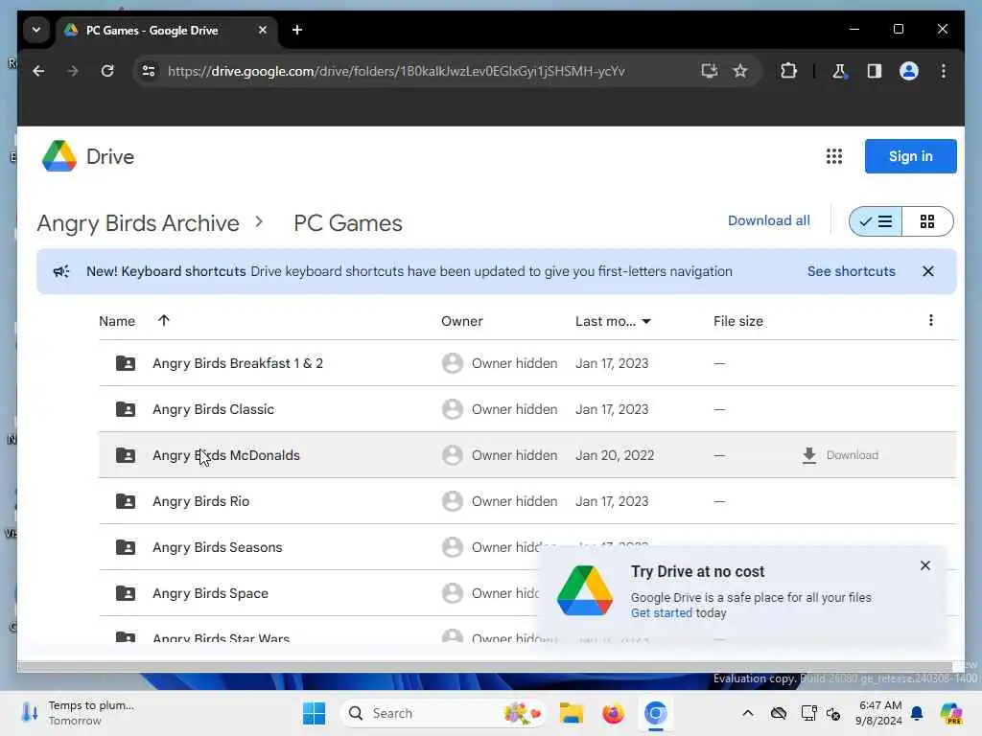Reload the current page
The width and height of the screenshot is (982, 736).
point(107,71)
